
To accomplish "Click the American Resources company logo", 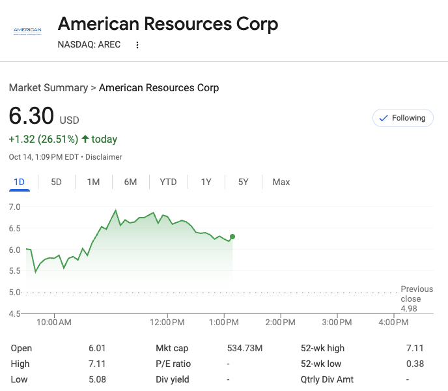I will pos(27,31).
